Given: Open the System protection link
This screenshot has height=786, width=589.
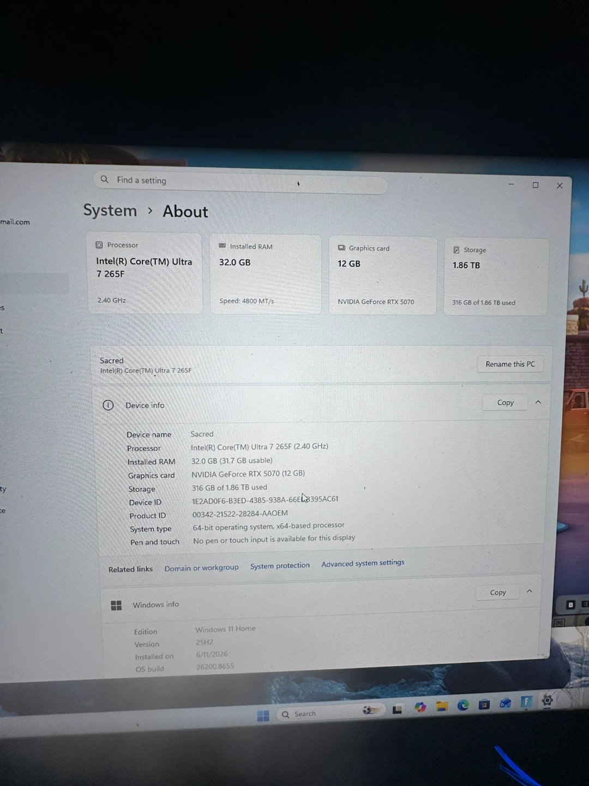Looking at the screenshot, I should pos(280,565).
